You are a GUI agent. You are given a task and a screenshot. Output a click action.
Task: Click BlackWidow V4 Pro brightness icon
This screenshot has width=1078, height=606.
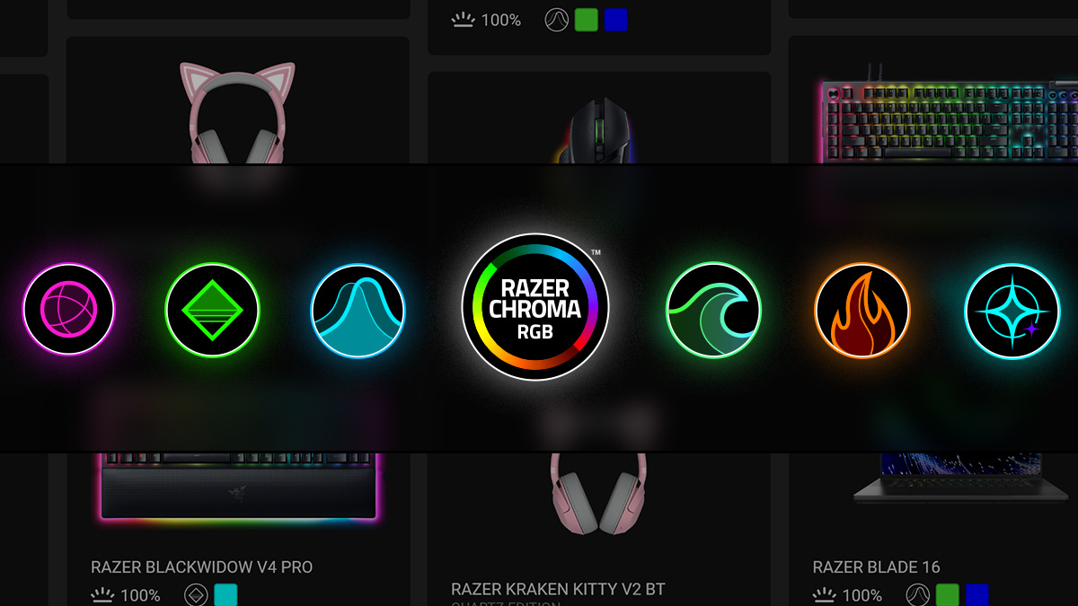coord(102,595)
